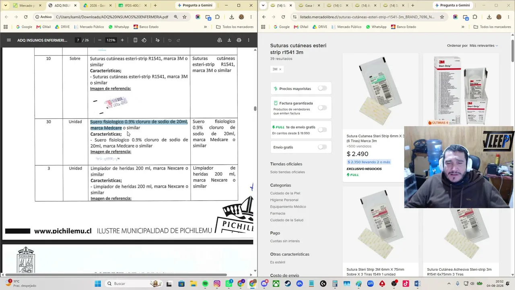Bookmark MercadoLibre page with star icon
515x290 pixels.
click(x=442, y=17)
